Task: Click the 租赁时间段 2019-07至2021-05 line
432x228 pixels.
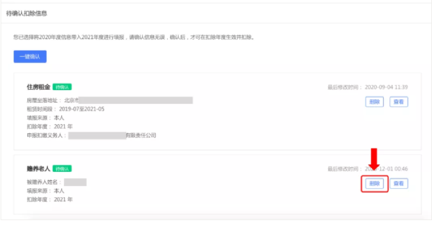Action: (x=66, y=109)
